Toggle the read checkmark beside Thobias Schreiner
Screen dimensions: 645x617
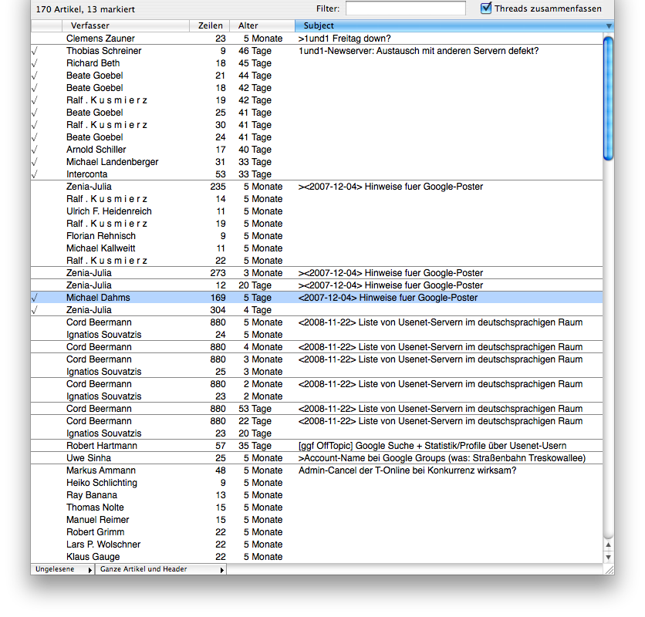(x=33, y=51)
